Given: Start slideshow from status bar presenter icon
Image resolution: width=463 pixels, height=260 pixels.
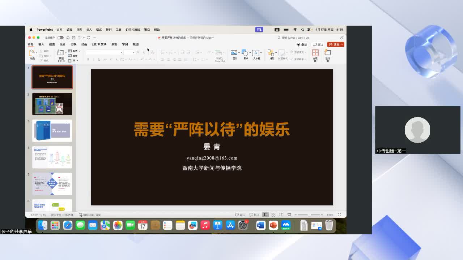Looking at the screenshot, I should tap(290, 214).
